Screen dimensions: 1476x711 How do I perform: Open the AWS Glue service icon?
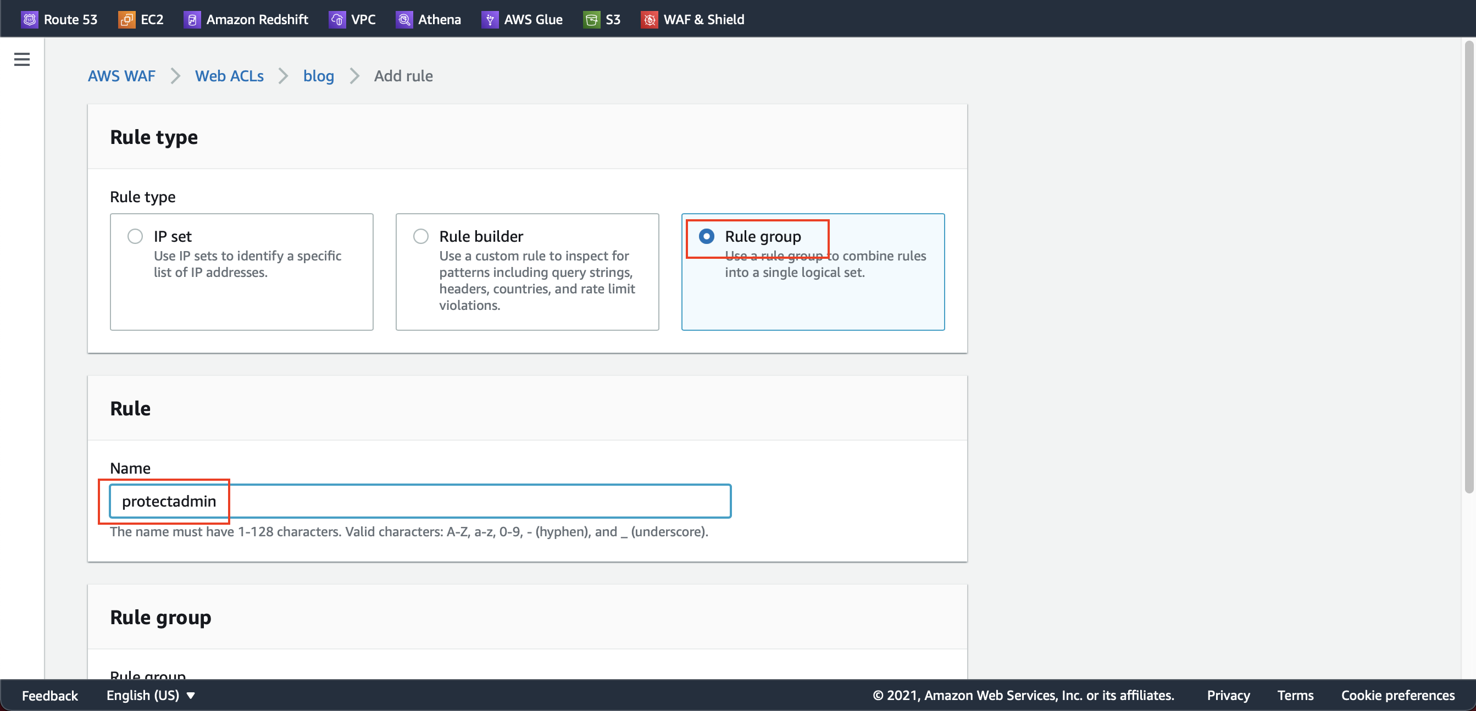click(x=489, y=19)
